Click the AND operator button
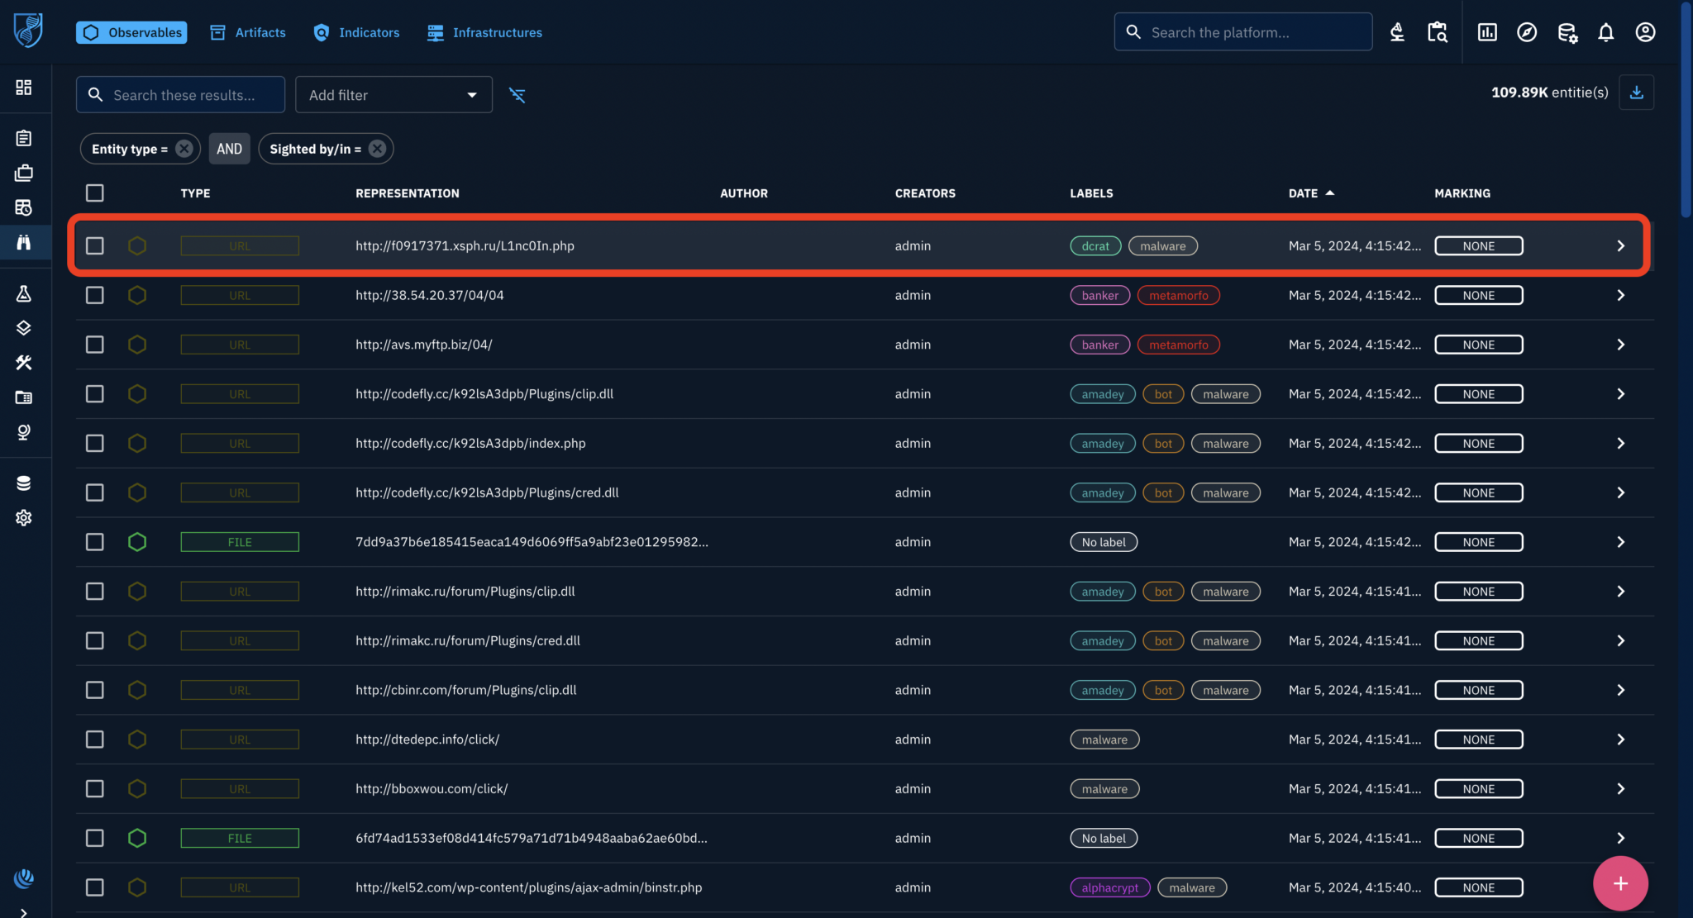Image resolution: width=1693 pixels, height=918 pixels. [229, 149]
